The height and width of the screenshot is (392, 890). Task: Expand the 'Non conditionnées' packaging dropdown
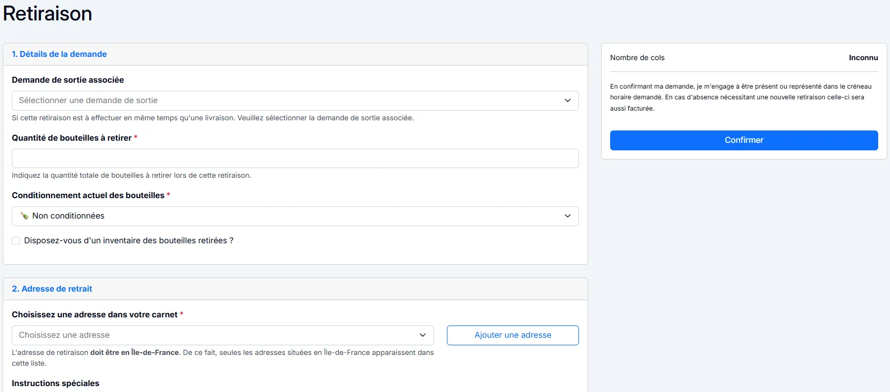point(290,216)
